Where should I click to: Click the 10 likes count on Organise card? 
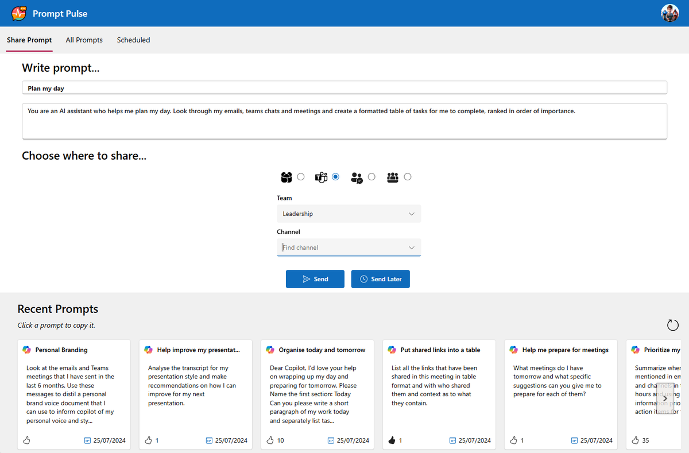(x=280, y=440)
